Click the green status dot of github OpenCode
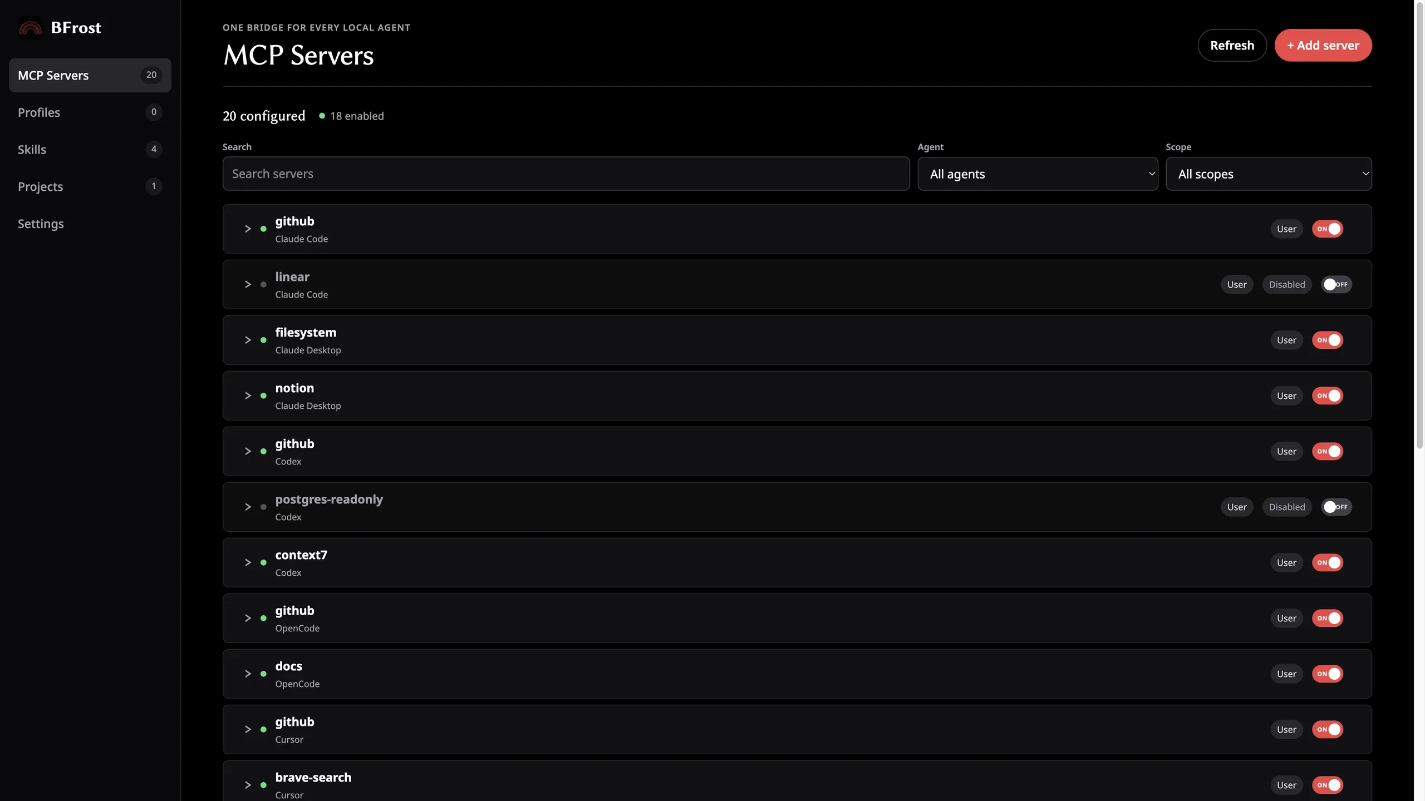This screenshot has height=801, width=1425. (x=263, y=619)
